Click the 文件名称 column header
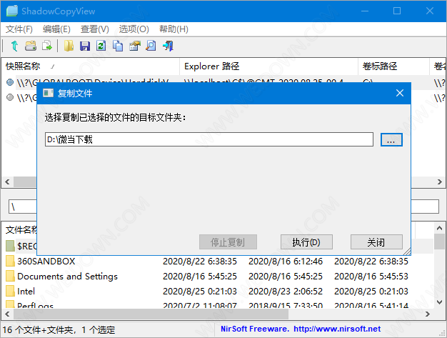Screen dimensions: 447x338 (x=21, y=230)
